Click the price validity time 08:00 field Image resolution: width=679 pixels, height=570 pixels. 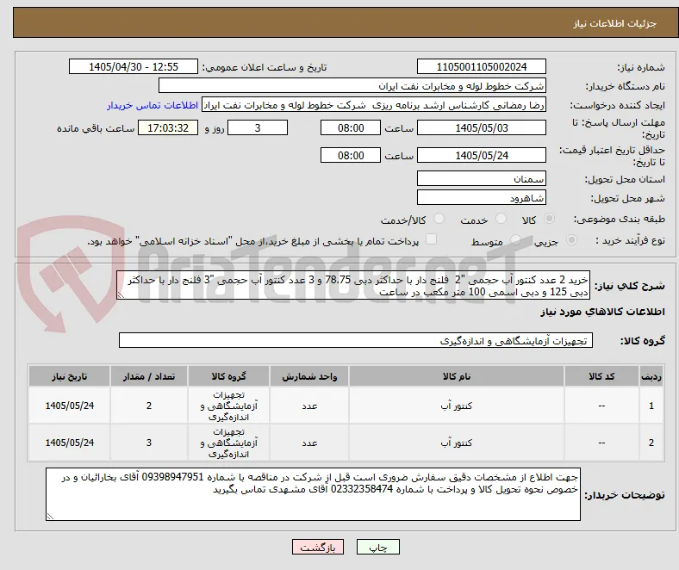coord(351,155)
